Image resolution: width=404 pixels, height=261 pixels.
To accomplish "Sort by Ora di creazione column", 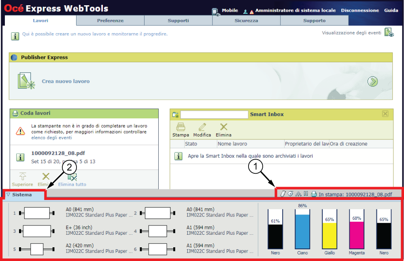I will (361, 144).
